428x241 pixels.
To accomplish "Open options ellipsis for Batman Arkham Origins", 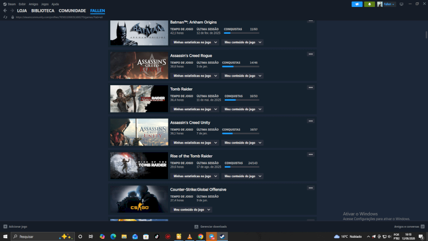I will 311,21.
